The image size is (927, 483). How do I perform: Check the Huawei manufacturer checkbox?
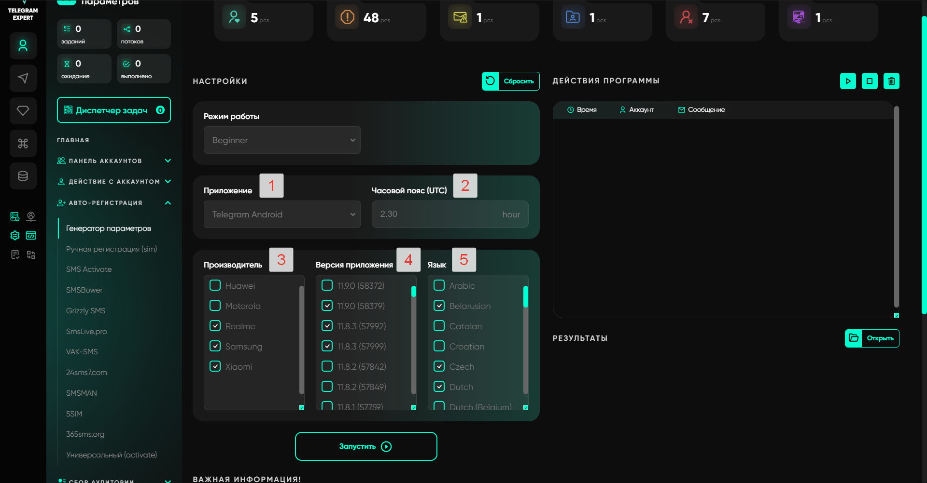(215, 285)
